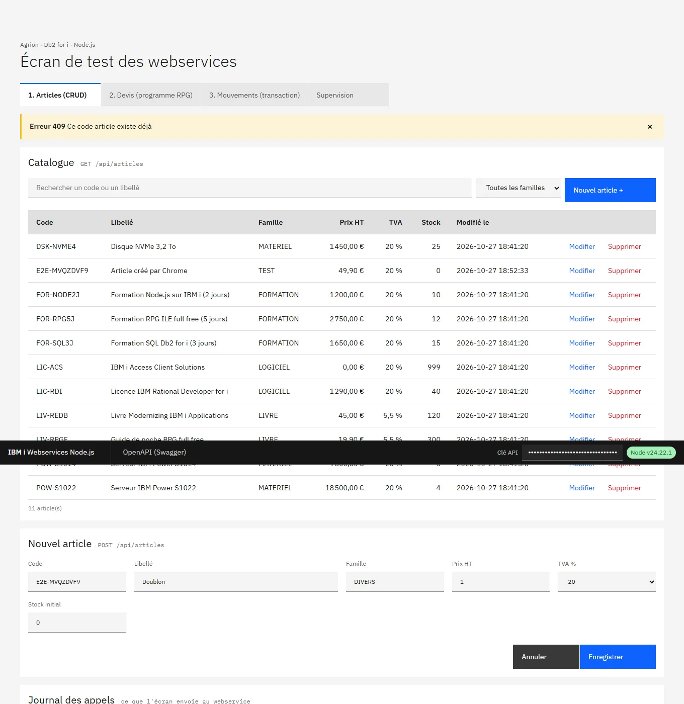Screen dimensions: 684x704
Task: Modify the E2E-MVQZDVF9 article
Action: (x=582, y=271)
